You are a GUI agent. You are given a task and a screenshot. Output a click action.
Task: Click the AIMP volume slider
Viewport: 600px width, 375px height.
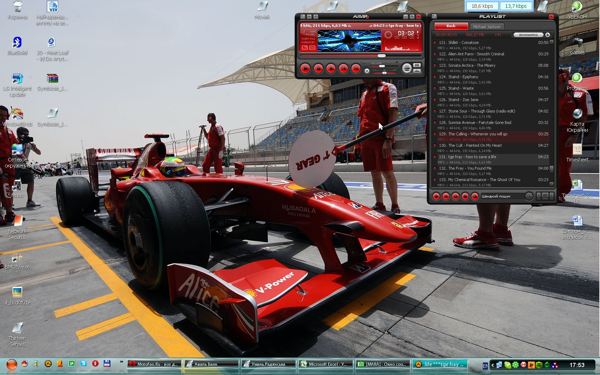tap(384, 66)
